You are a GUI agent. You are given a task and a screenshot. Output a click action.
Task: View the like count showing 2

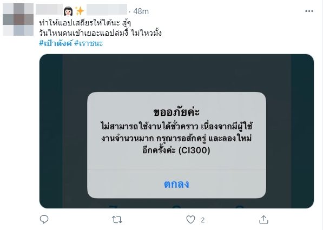(203, 220)
